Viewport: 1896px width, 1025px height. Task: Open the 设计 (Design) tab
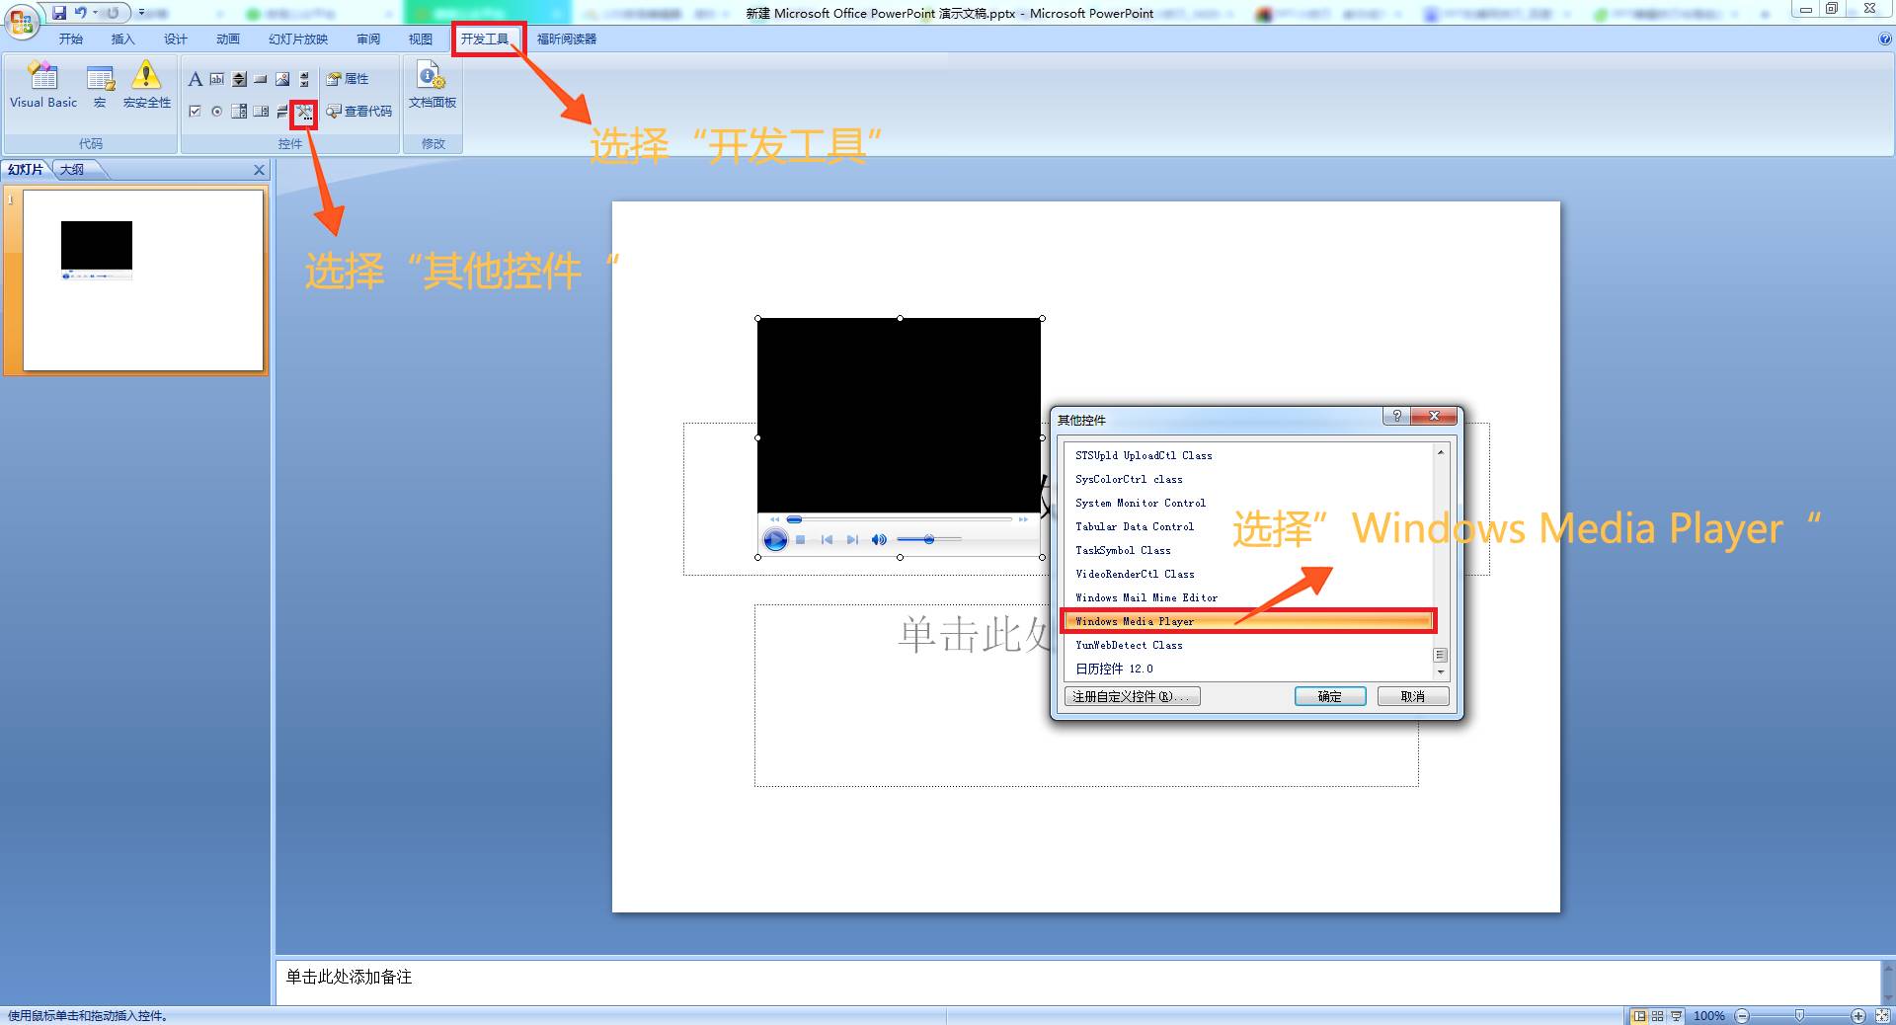pos(176,39)
